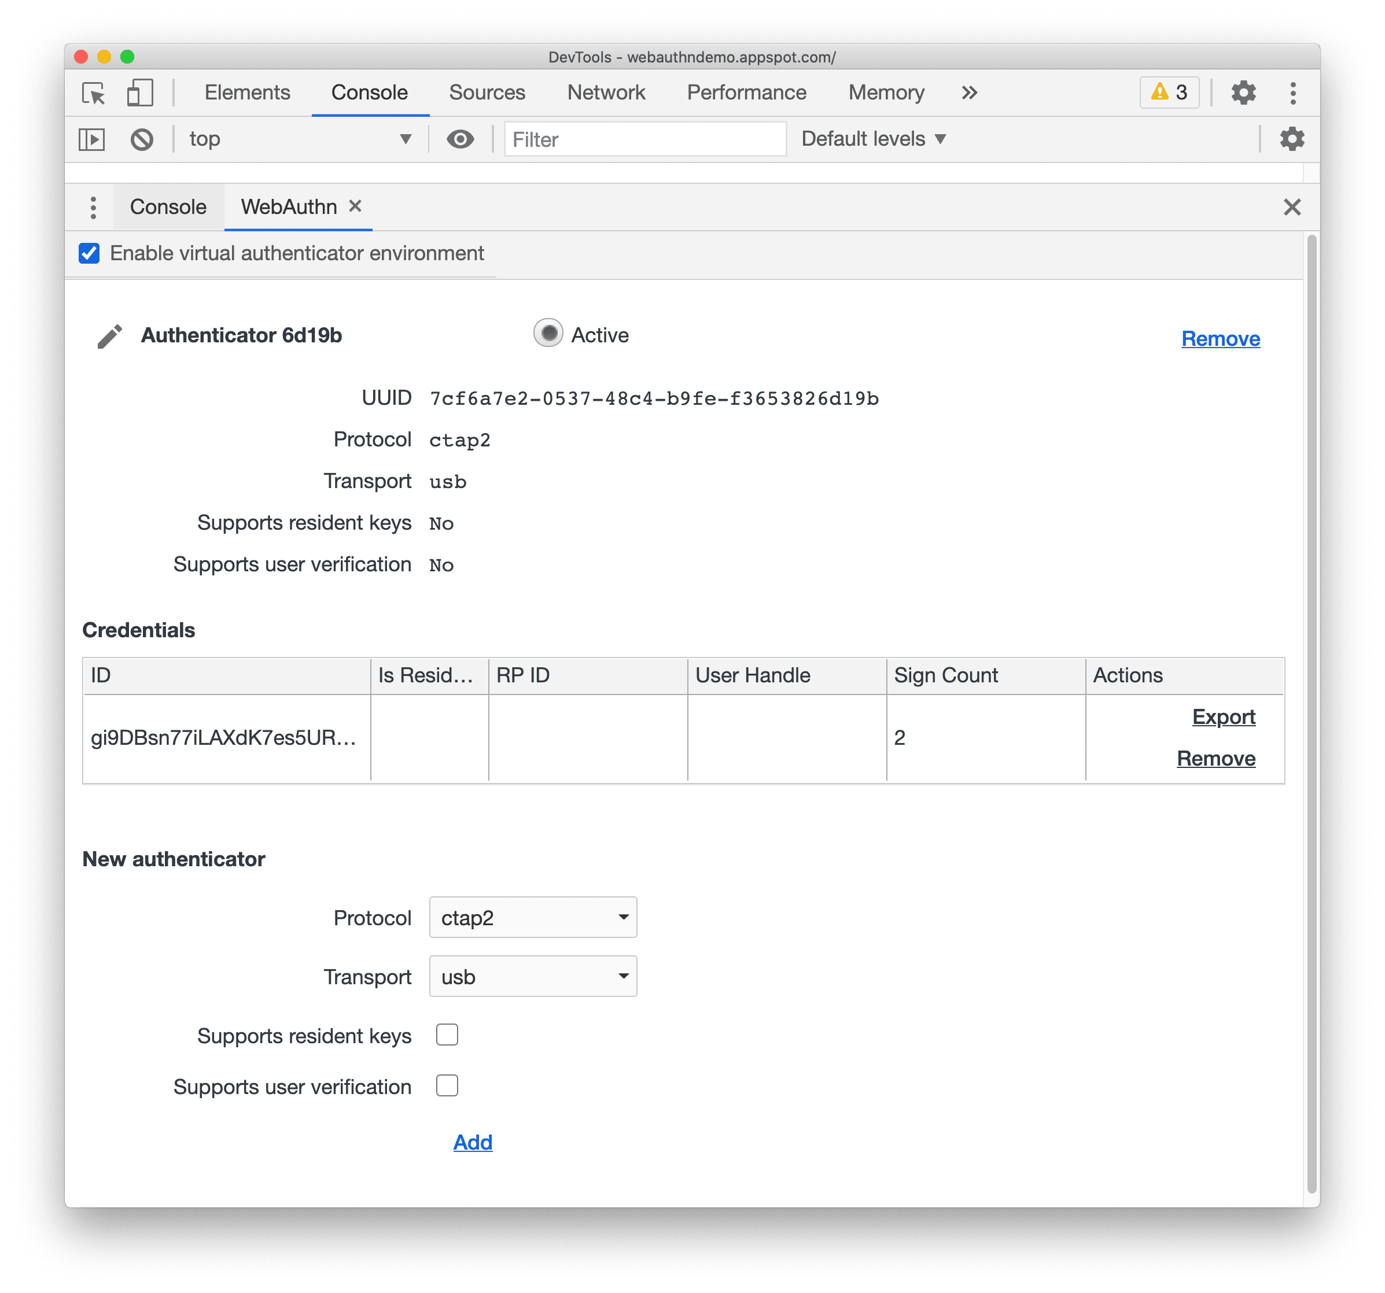Select the Active radio button for authenticator
Viewport: 1385px width, 1293px height.
point(547,338)
